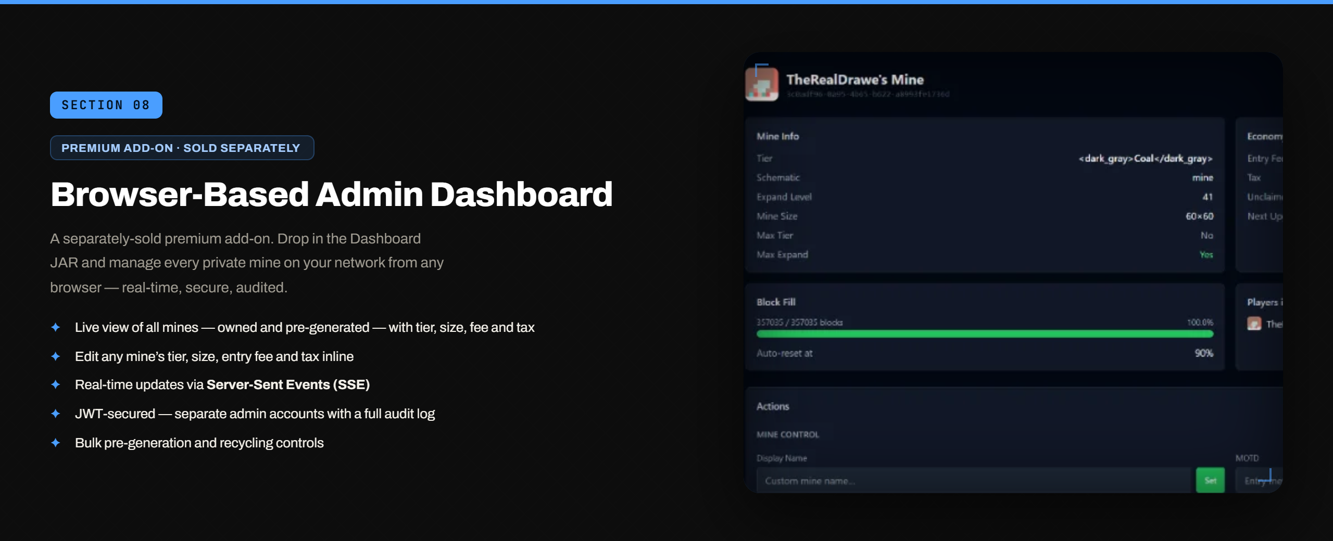1333x541 pixels.
Task: Click the dashboard screenshot preview image
Action: tap(1014, 273)
